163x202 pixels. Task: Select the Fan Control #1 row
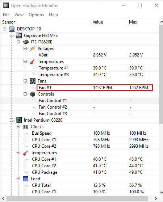[80, 101]
